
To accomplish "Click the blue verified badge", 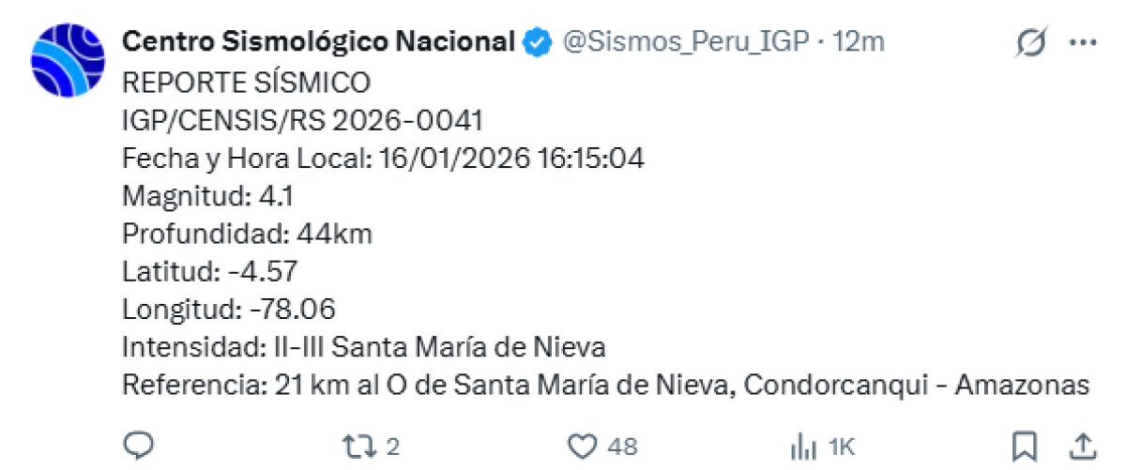I will (x=538, y=43).
